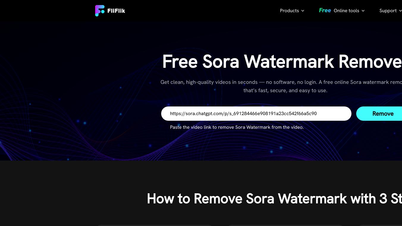
Task: Focus the Sora video link input field
Action: pyautogui.click(x=256, y=114)
